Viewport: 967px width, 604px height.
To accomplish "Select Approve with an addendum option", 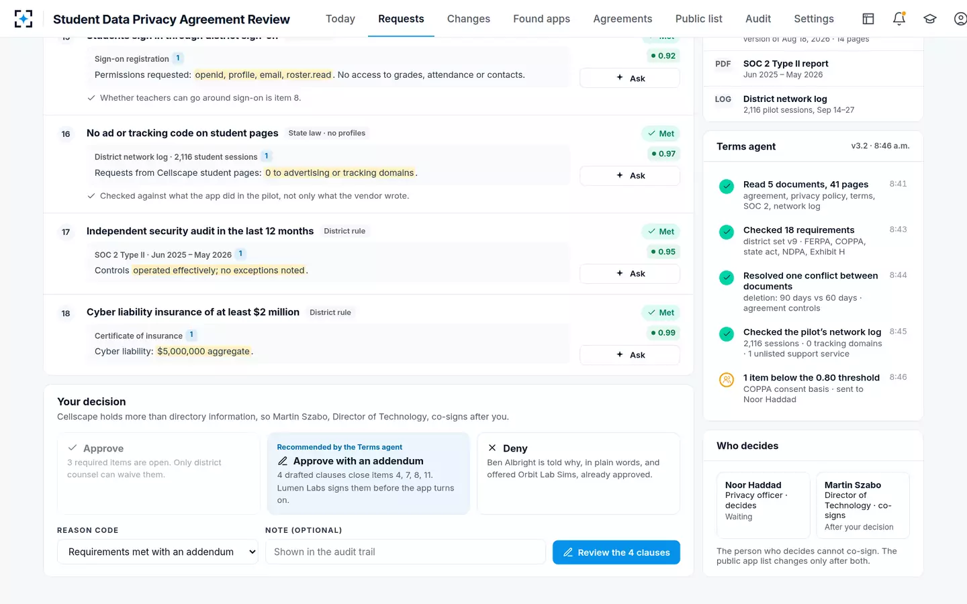I will click(369, 473).
